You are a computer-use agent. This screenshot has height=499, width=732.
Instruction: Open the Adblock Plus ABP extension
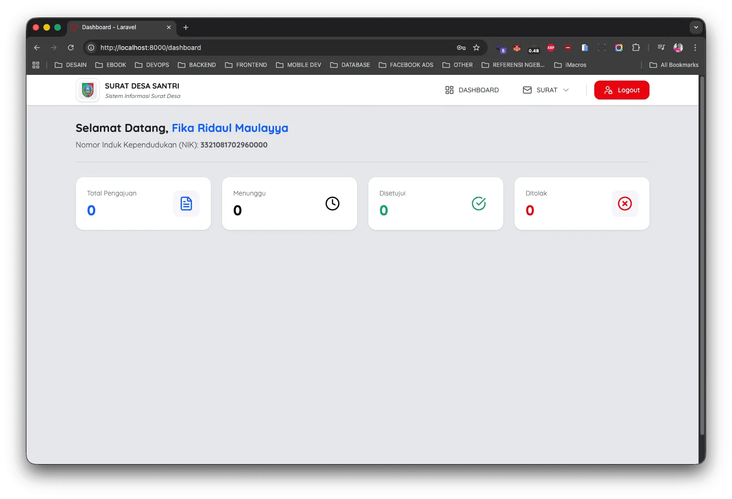pyautogui.click(x=551, y=48)
